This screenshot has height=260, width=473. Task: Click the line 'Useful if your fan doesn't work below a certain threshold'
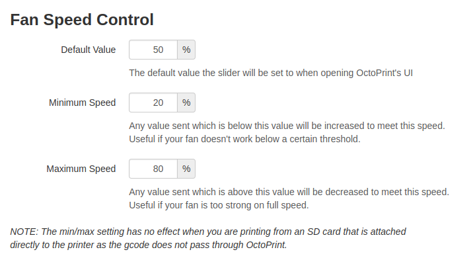245,139
